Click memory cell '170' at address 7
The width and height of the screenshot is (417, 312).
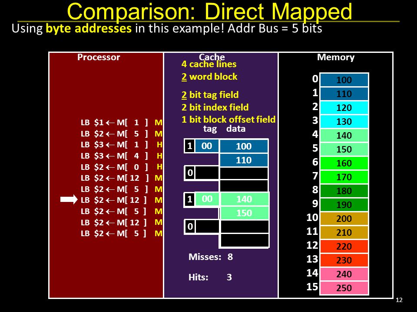[x=344, y=177]
